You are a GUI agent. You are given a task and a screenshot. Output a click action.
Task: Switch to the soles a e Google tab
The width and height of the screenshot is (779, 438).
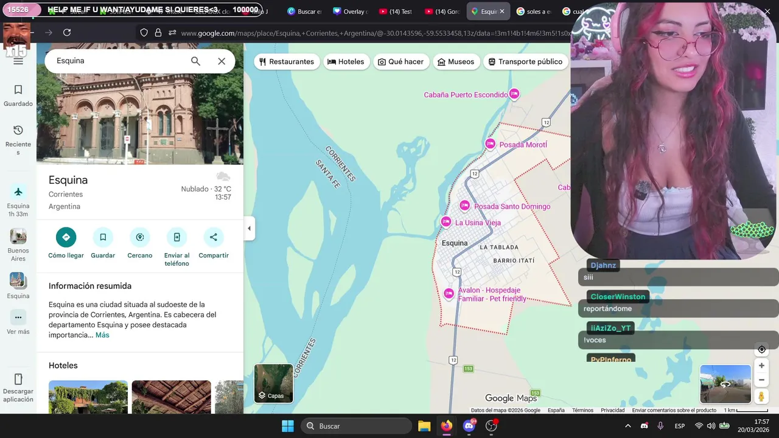534,12
